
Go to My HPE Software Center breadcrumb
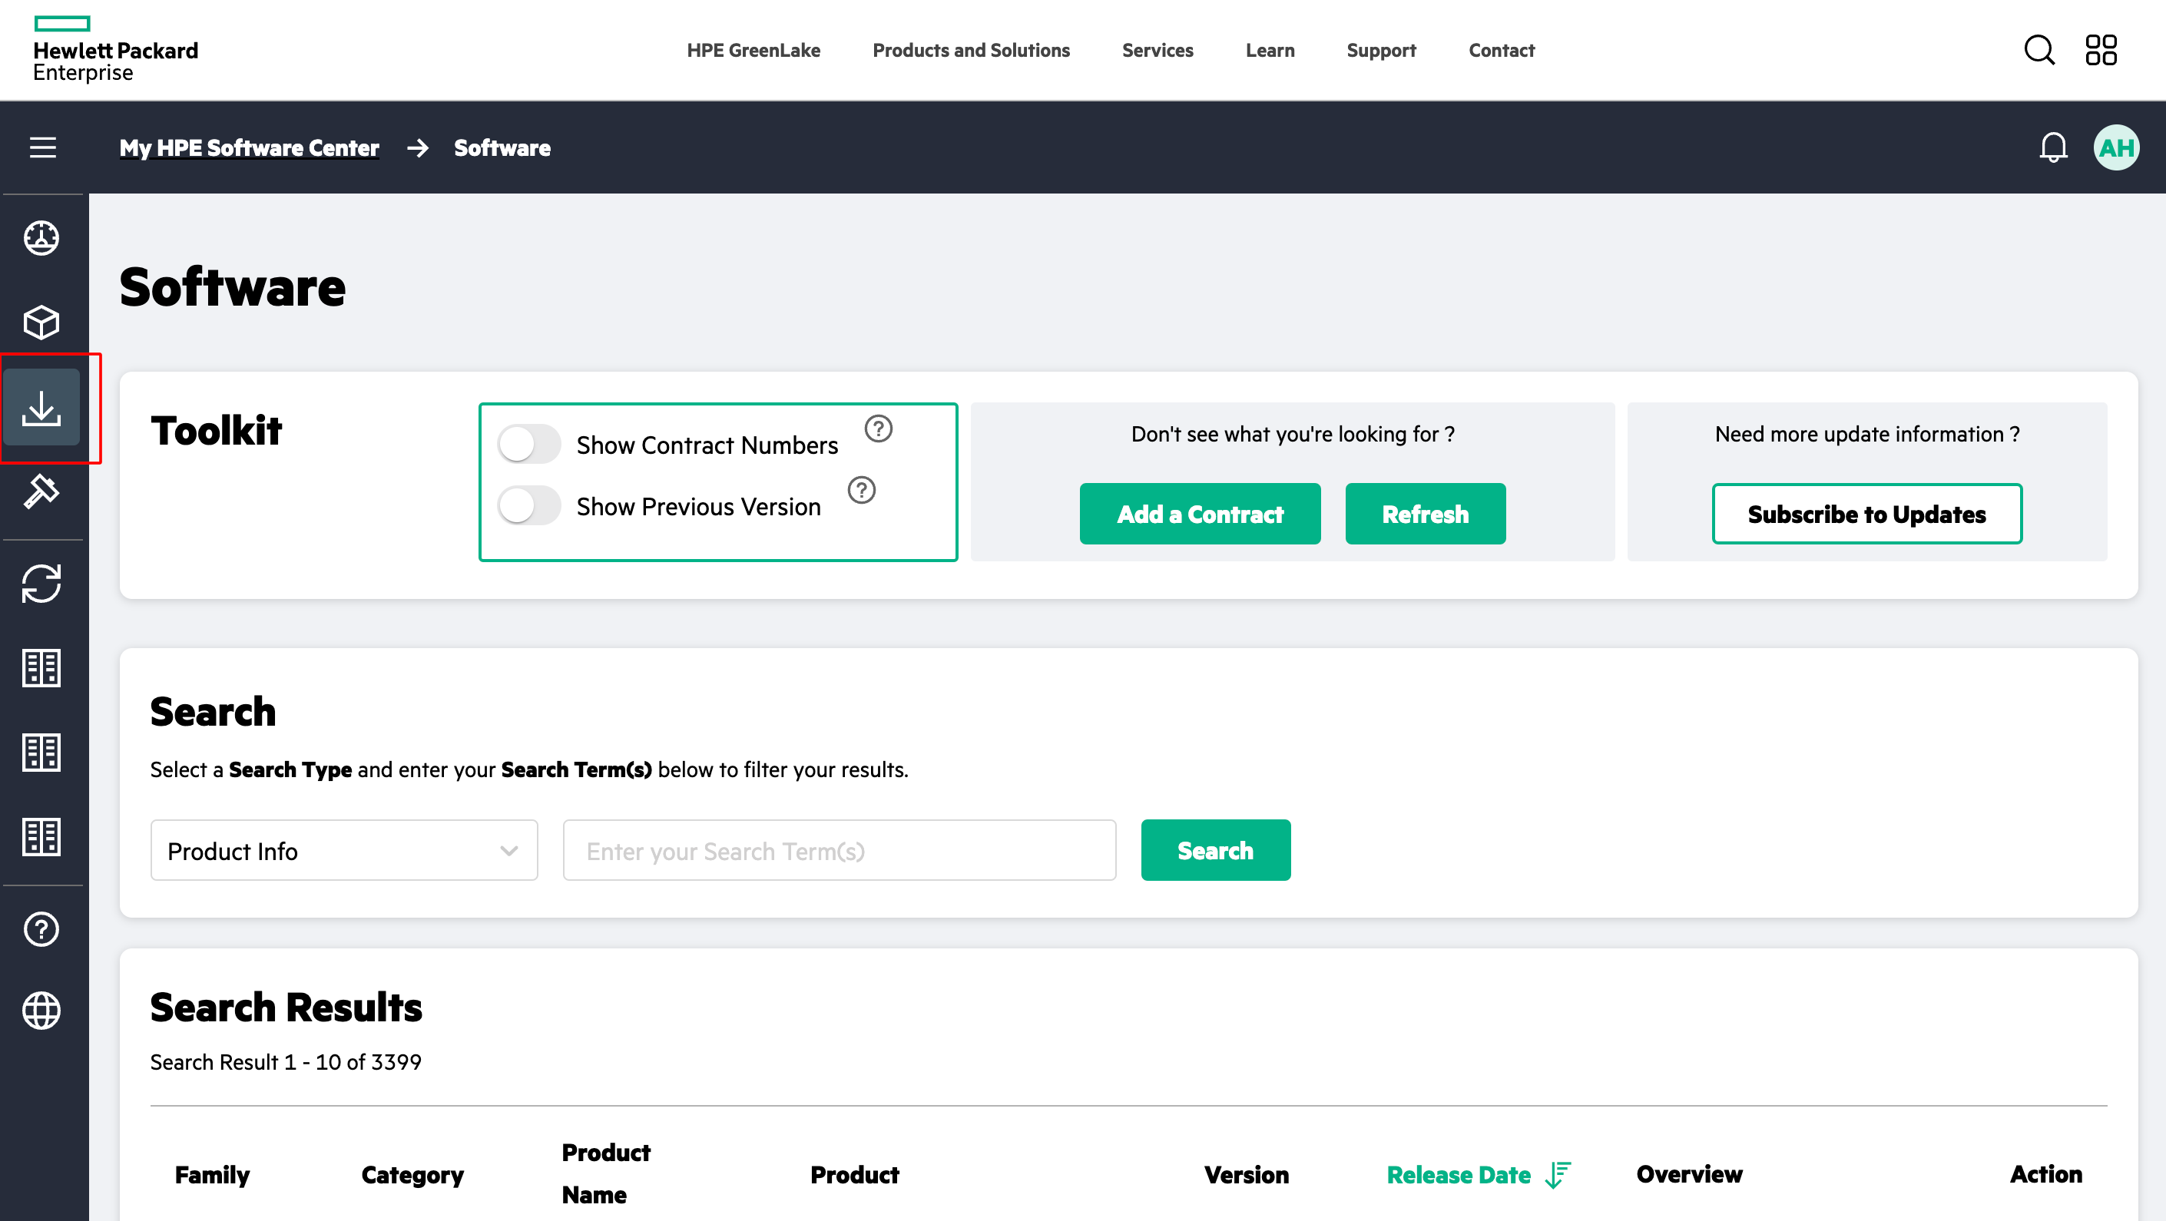pyautogui.click(x=249, y=148)
